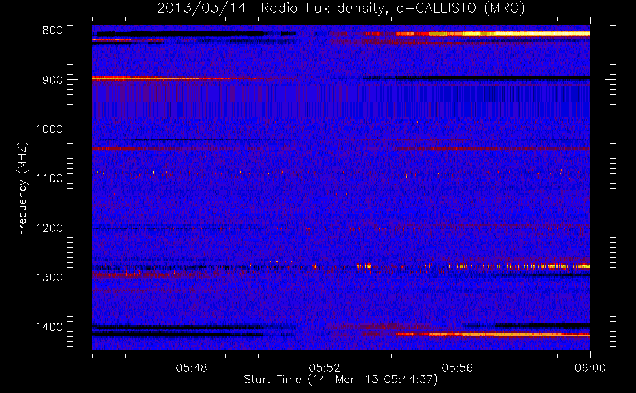Select the 1000 frequency tick label

click(x=50, y=129)
